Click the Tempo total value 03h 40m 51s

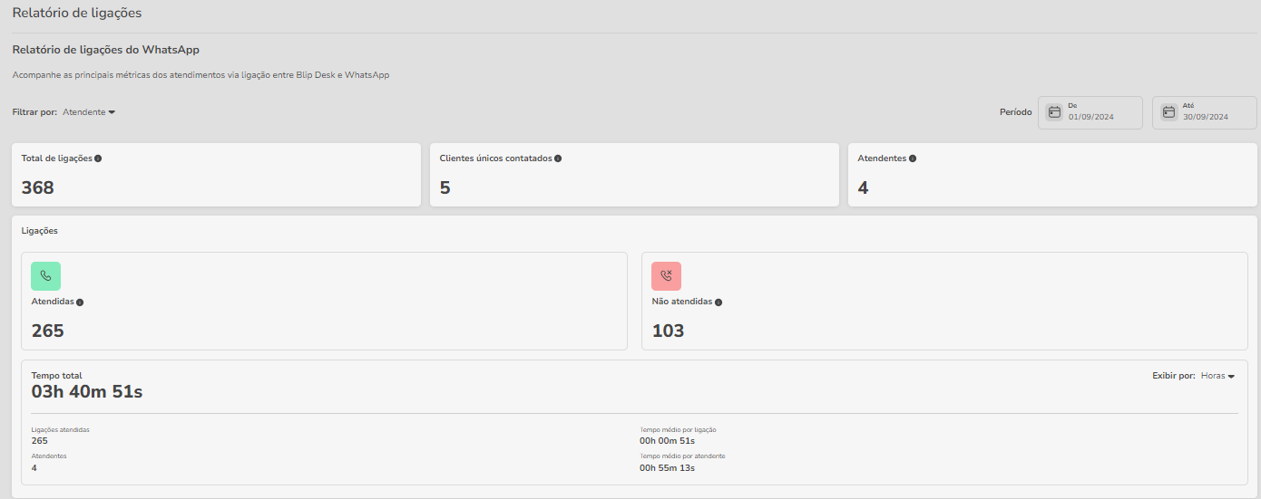[x=87, y=392]
